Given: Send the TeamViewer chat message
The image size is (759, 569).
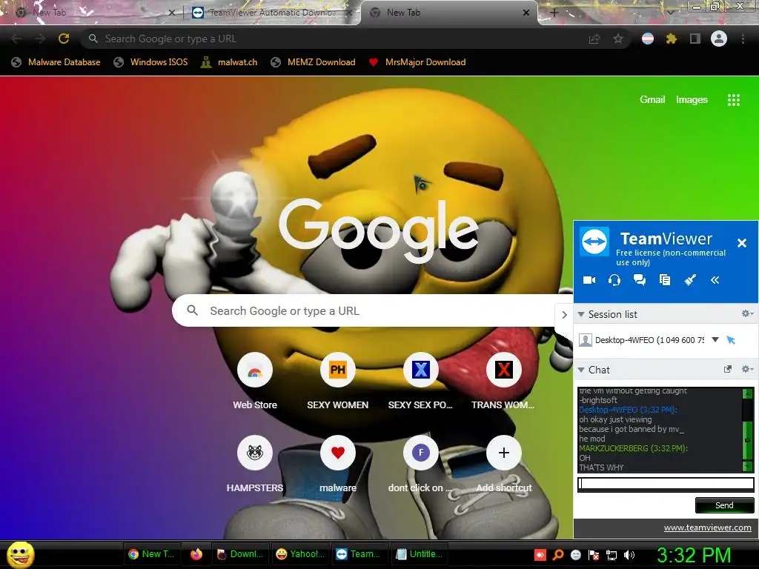Looking at the screenshot, I should pos(724,505).
